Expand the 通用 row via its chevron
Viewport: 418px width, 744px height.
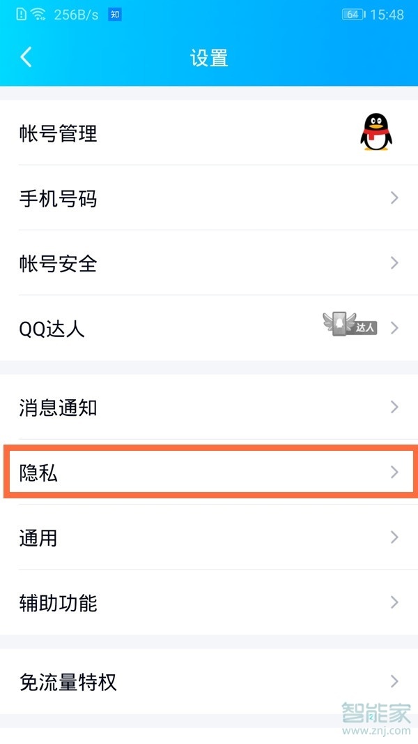[393, 537]
